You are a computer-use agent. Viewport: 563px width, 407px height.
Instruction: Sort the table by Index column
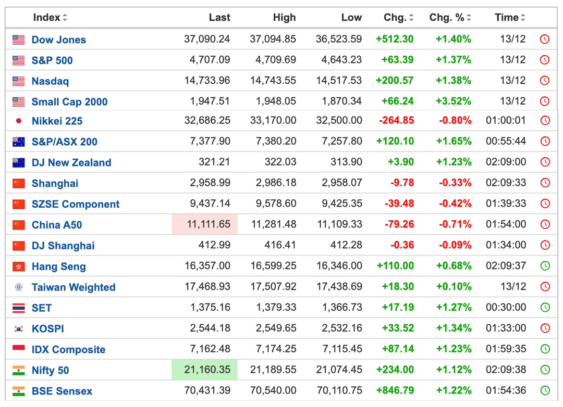tap(50, 17)
